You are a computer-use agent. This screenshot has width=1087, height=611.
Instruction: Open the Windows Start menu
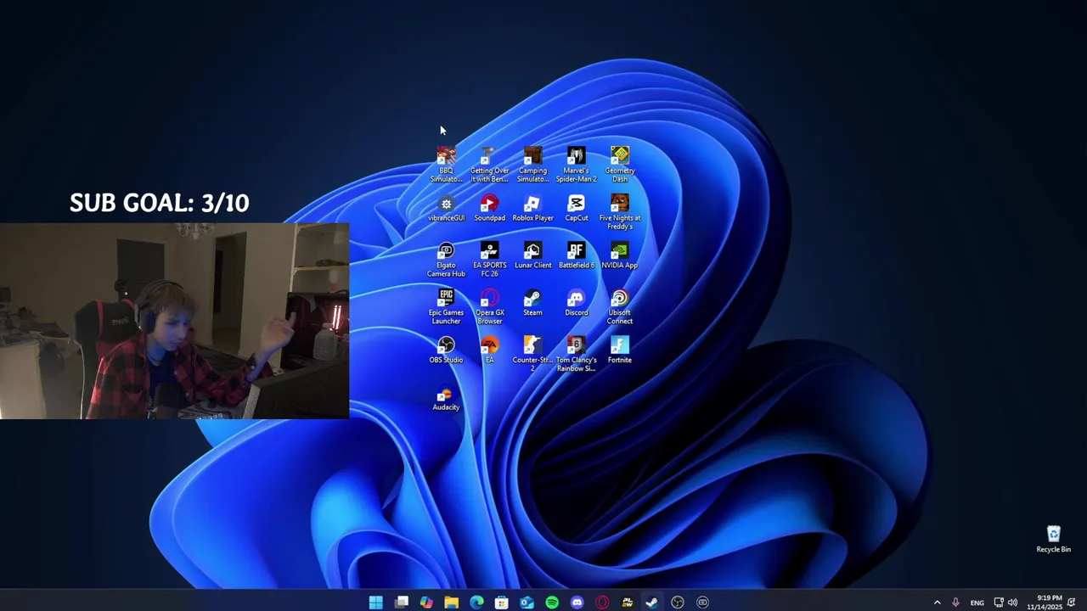tap(376, 603)
